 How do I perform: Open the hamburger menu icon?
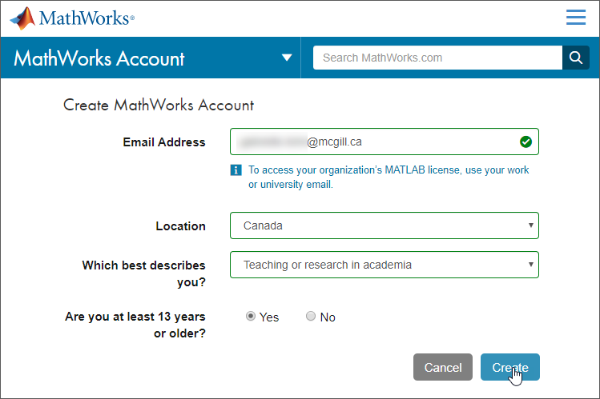576,17
